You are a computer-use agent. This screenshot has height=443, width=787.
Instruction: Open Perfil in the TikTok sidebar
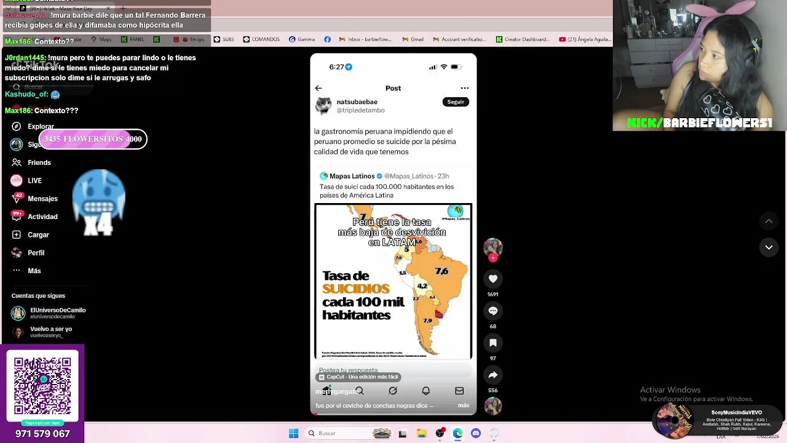36,253
